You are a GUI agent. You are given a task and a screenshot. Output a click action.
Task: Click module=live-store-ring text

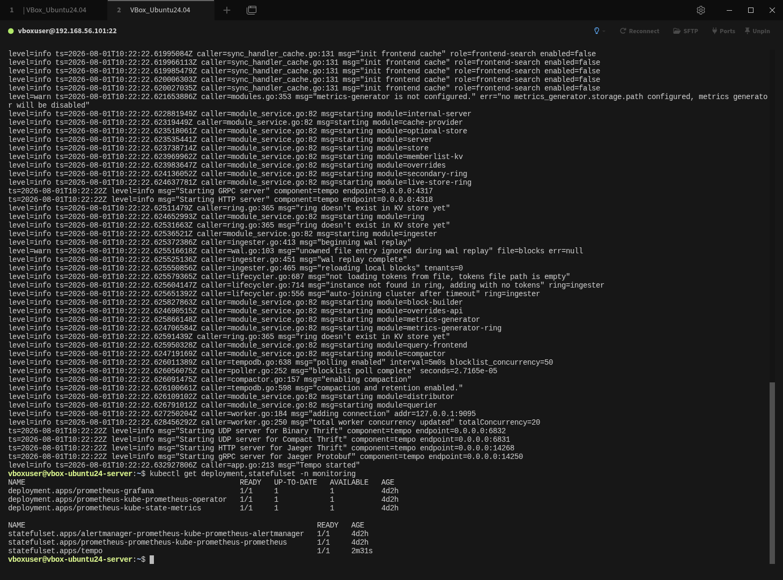click(424, 183)
